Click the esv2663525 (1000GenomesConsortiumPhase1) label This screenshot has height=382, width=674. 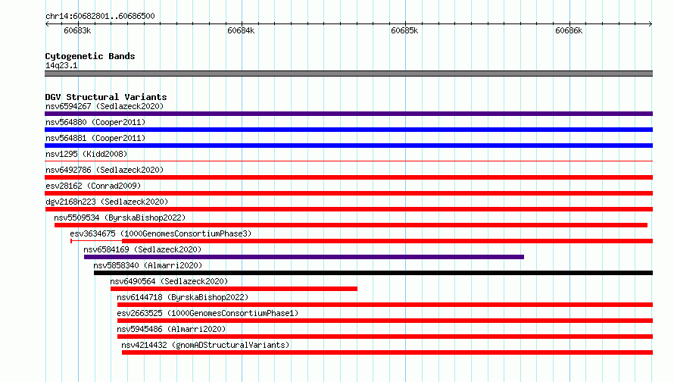[x=208, y=313]
